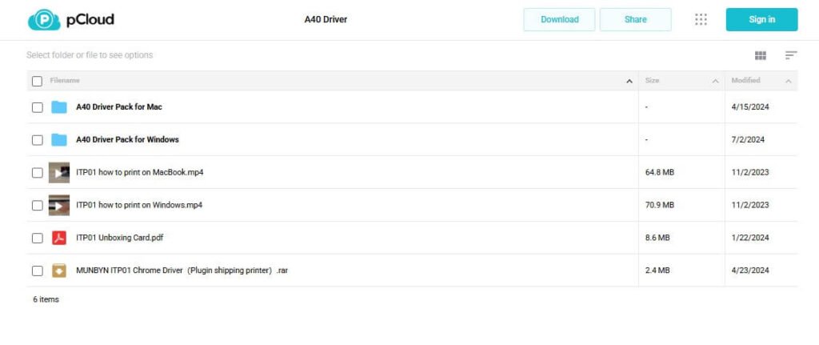Image resolution: width=819 pixels, height=345 pixels.
Task: Click the 6 items count label
Action: tap(46, 299)
